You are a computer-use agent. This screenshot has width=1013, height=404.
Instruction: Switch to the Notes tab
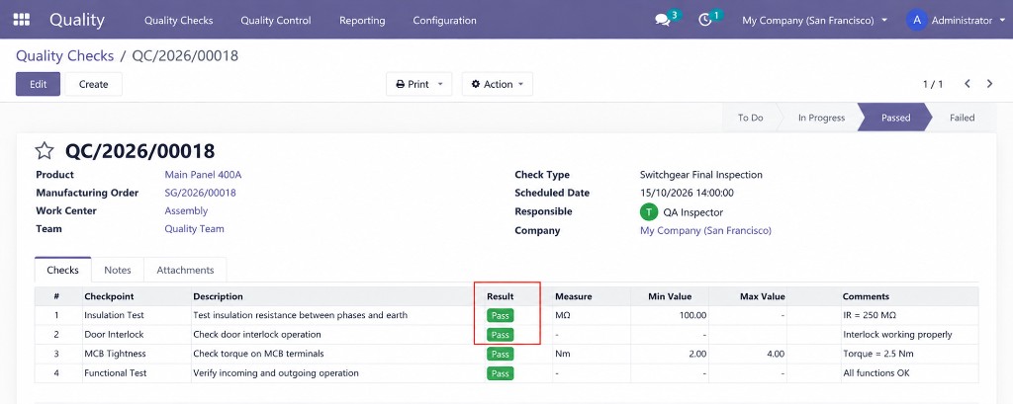click(x=118, y=270)
